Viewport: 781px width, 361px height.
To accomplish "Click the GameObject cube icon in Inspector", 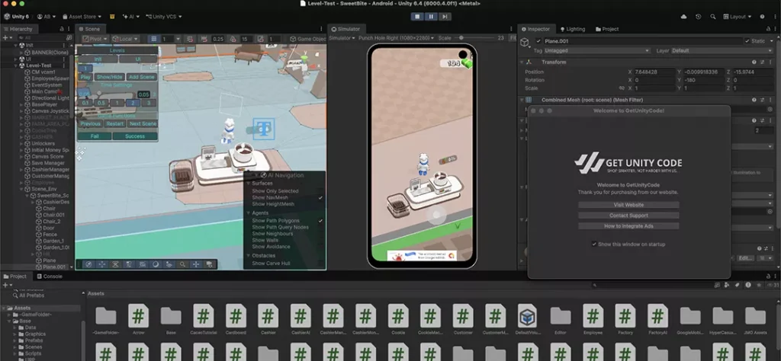I will [x=525, y=43].
